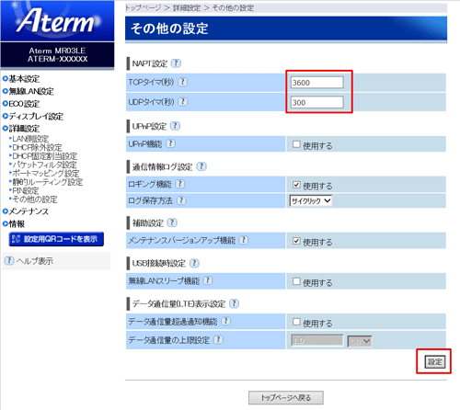Open help icon beside UPnP設定 heading
The height and width of the screenshot is (410, 460).
pos(175,126)
